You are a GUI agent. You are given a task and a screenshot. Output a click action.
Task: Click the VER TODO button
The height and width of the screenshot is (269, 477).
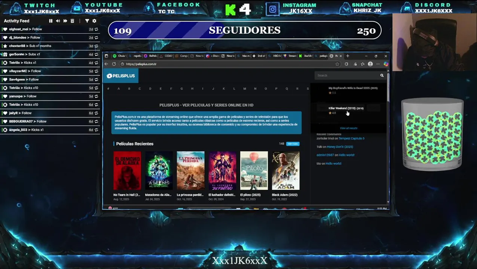tap(293, 144)
